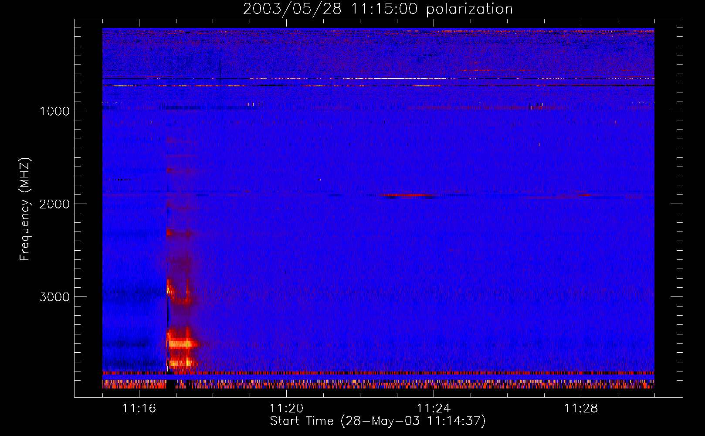Click the plot title '2003/05/28 11:15:00 polarization'

coord(378,9)
